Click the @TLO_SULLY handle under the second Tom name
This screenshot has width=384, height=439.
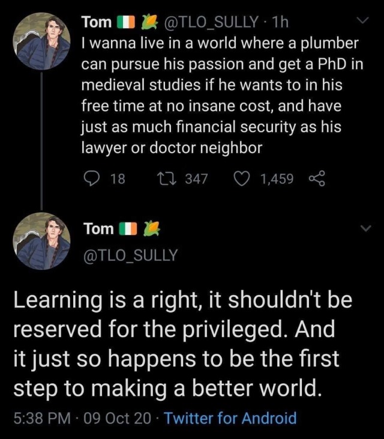pos(131,255)
